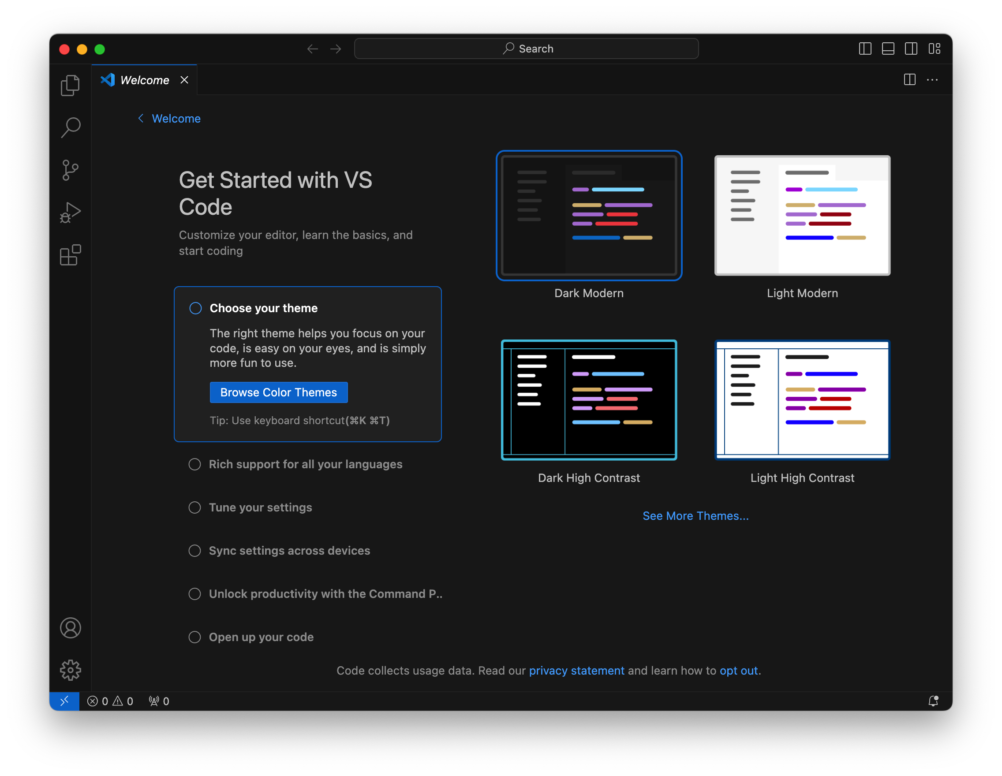Image resolution: width=1002 pixels, height=776 pixels.
Task: Split the editor to the right
Action: click(909, 80)
